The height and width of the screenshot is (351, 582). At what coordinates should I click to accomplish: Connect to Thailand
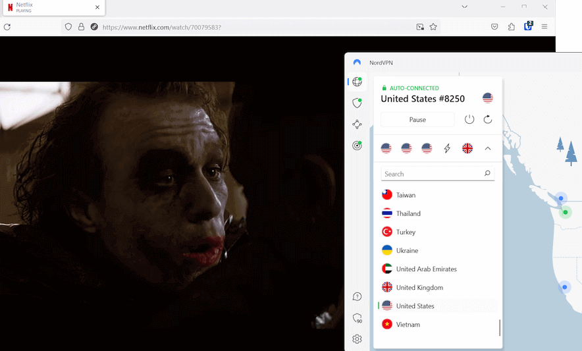(x=438, y=213)
